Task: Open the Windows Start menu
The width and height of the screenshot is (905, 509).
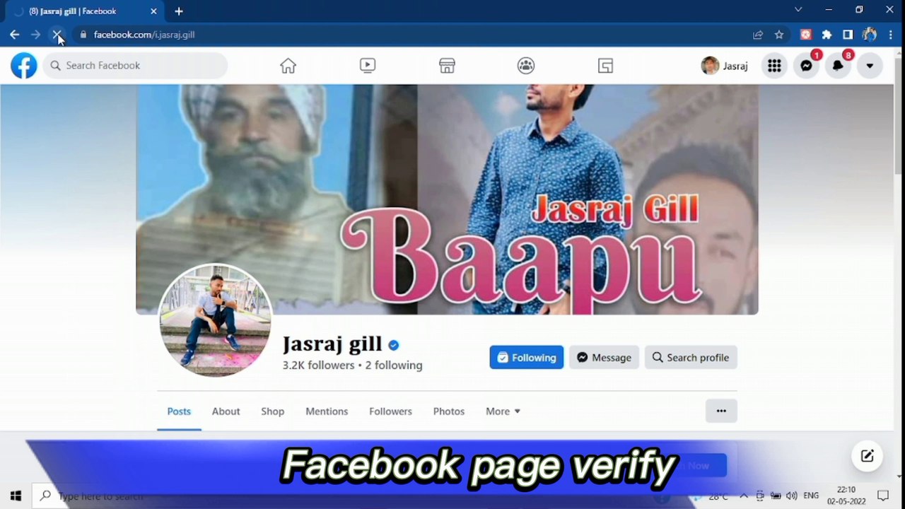Action: [16, 496]
